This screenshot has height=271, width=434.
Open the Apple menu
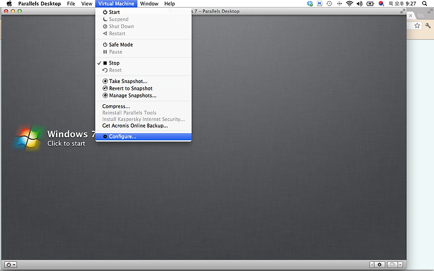[x=9, y=4]
